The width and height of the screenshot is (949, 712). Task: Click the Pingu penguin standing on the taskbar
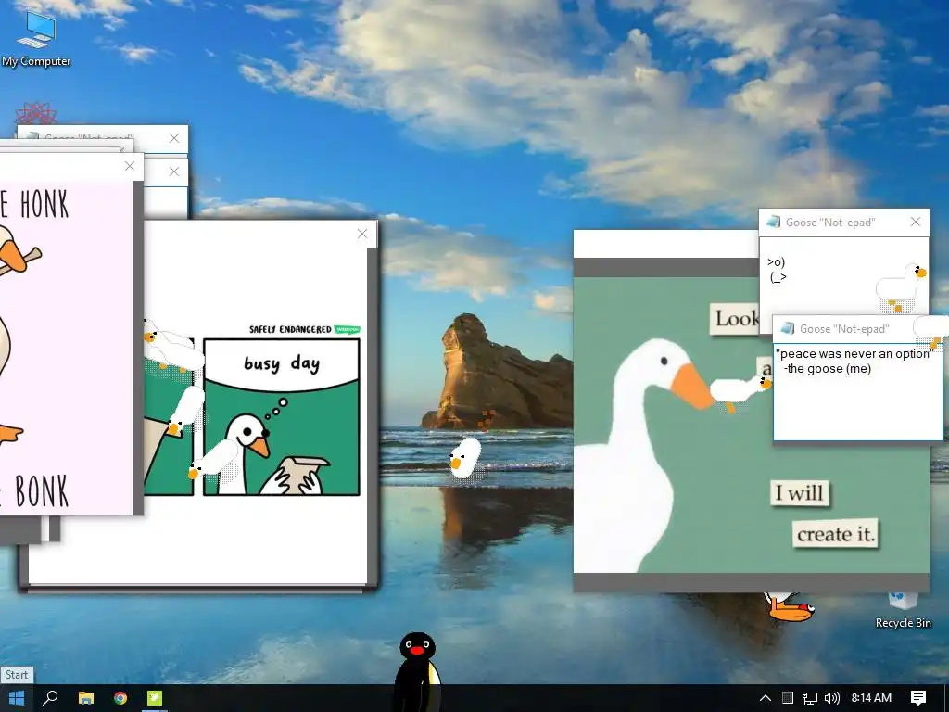tap(416, 671)
